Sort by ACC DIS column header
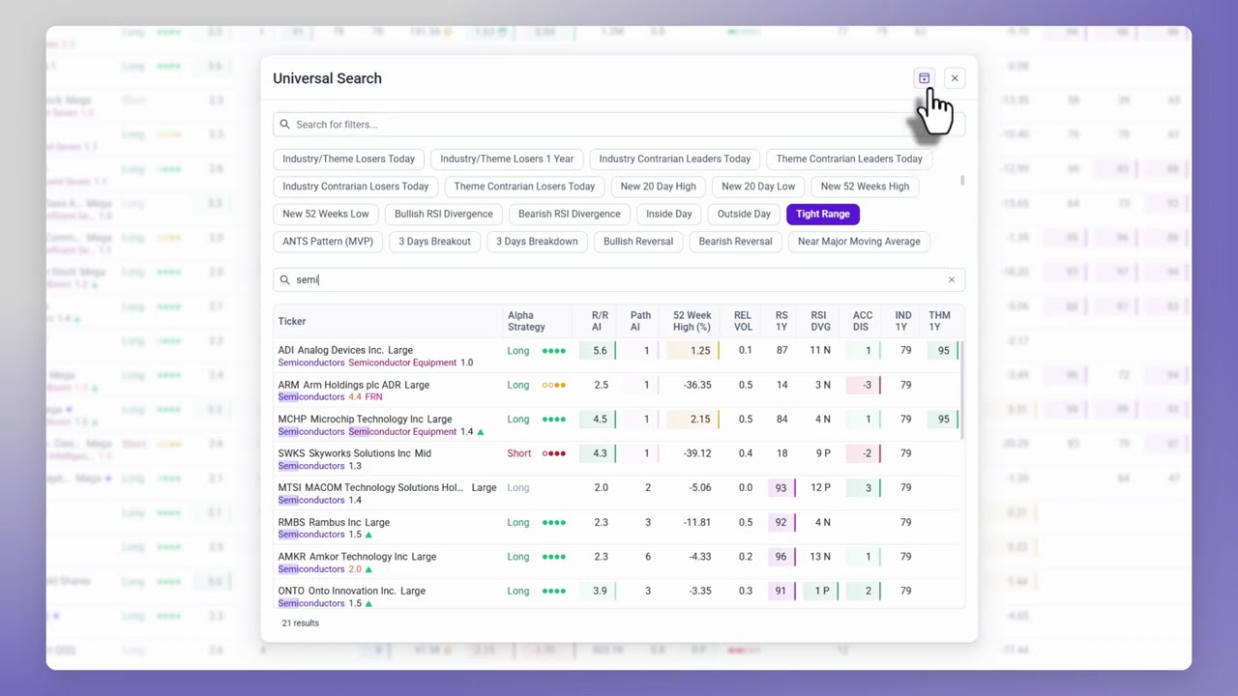This screenshot has width=1238, height=696. pos(862,321)
